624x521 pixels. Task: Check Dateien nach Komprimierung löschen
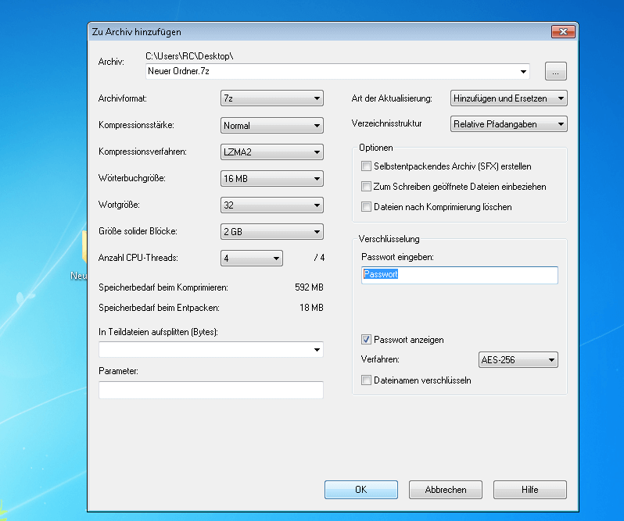366,207
